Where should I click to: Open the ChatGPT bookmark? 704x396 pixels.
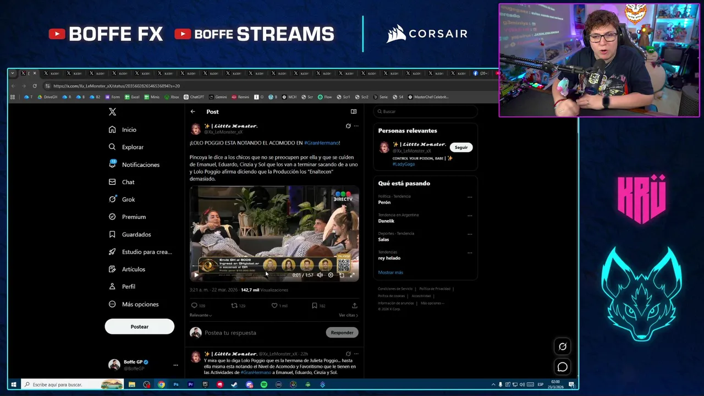[194, 97]
